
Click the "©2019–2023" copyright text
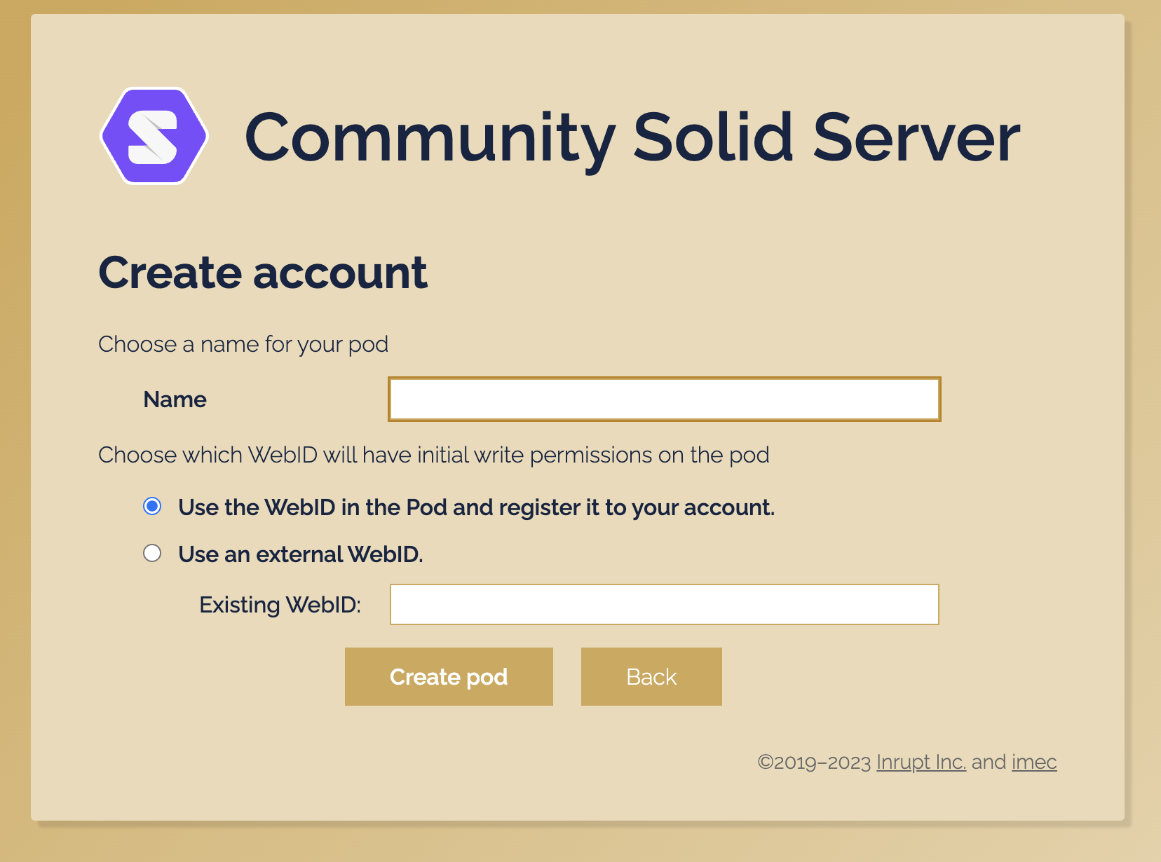point(814,762)
